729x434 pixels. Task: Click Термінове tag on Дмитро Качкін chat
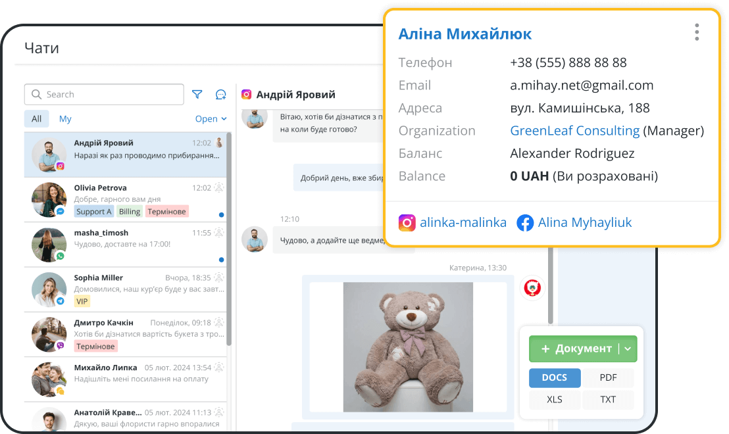95,346
